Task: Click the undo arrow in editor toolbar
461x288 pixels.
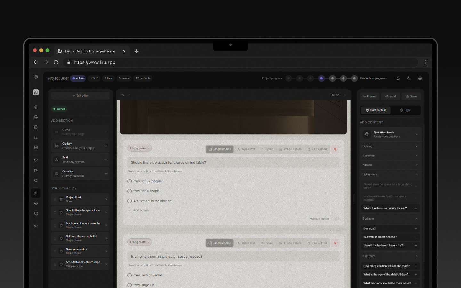Action: pos(123,95)
